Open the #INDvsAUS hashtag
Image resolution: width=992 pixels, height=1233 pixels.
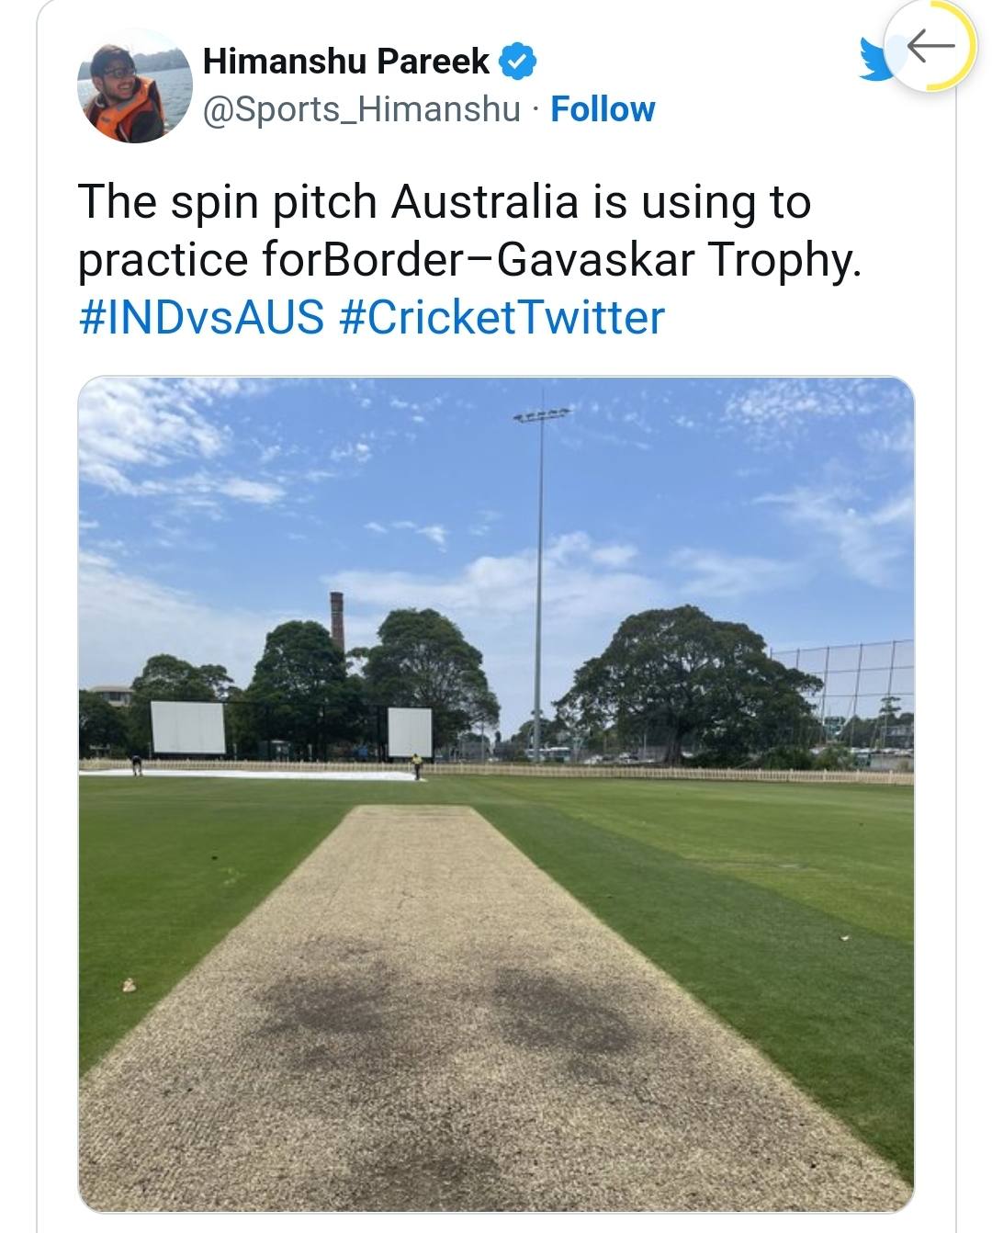[202, 318]
